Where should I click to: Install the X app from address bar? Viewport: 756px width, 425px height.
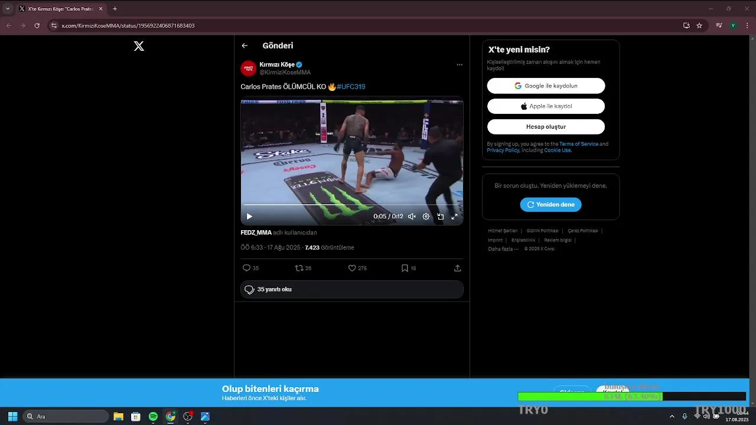[x=686, y=25]
